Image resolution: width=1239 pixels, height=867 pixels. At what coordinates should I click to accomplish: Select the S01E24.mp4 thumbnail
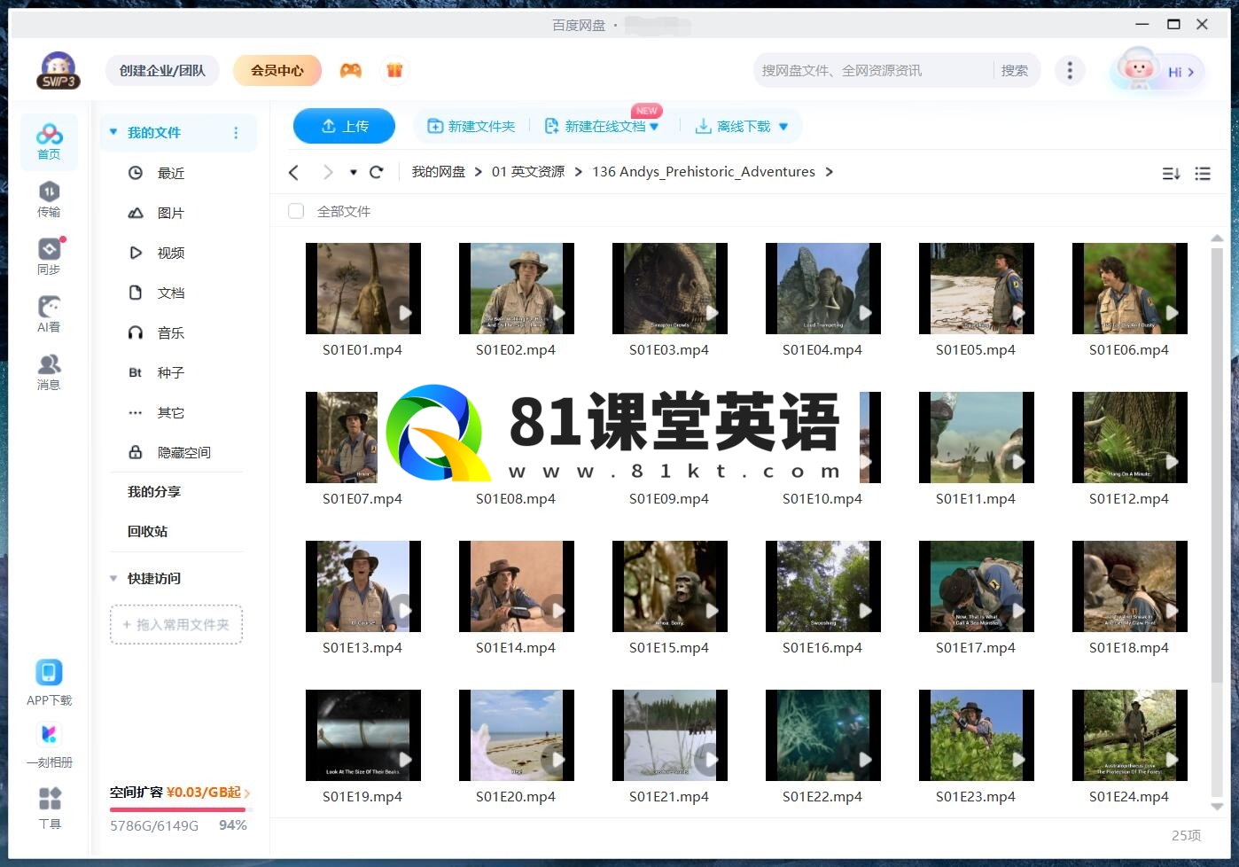point(1130,735)
